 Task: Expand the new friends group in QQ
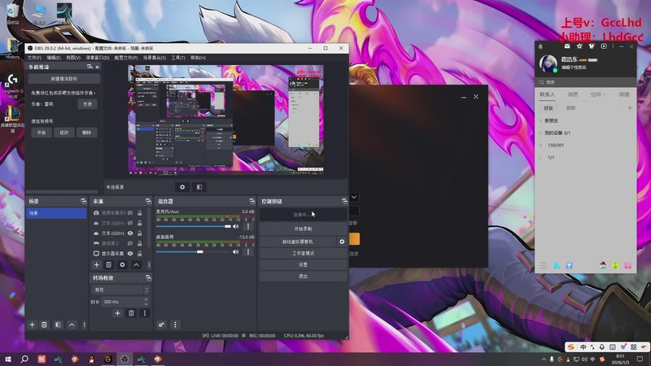(x=541, y=120)
